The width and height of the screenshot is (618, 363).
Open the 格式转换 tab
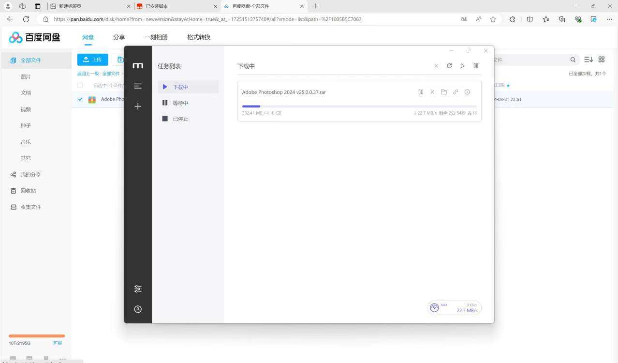pyautogui.click(x=199, y=37)
